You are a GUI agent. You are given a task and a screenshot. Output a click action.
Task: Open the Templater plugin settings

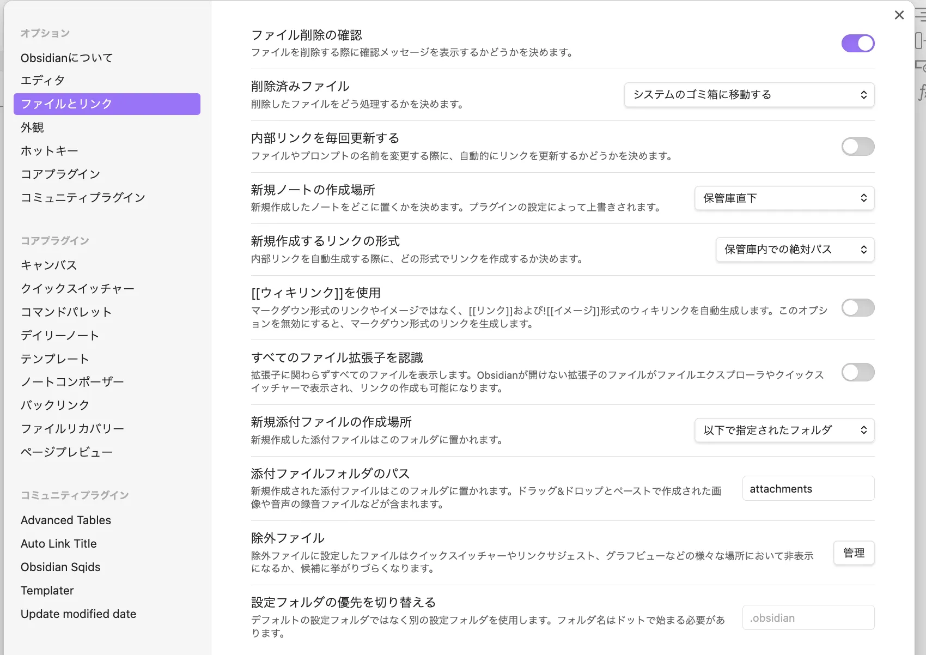[x=47, y=591]
